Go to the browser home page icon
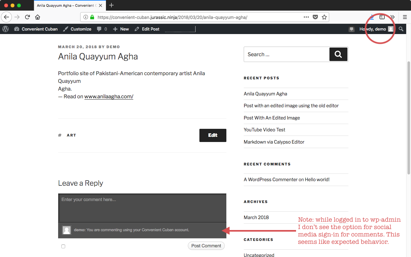 [38, 17]
